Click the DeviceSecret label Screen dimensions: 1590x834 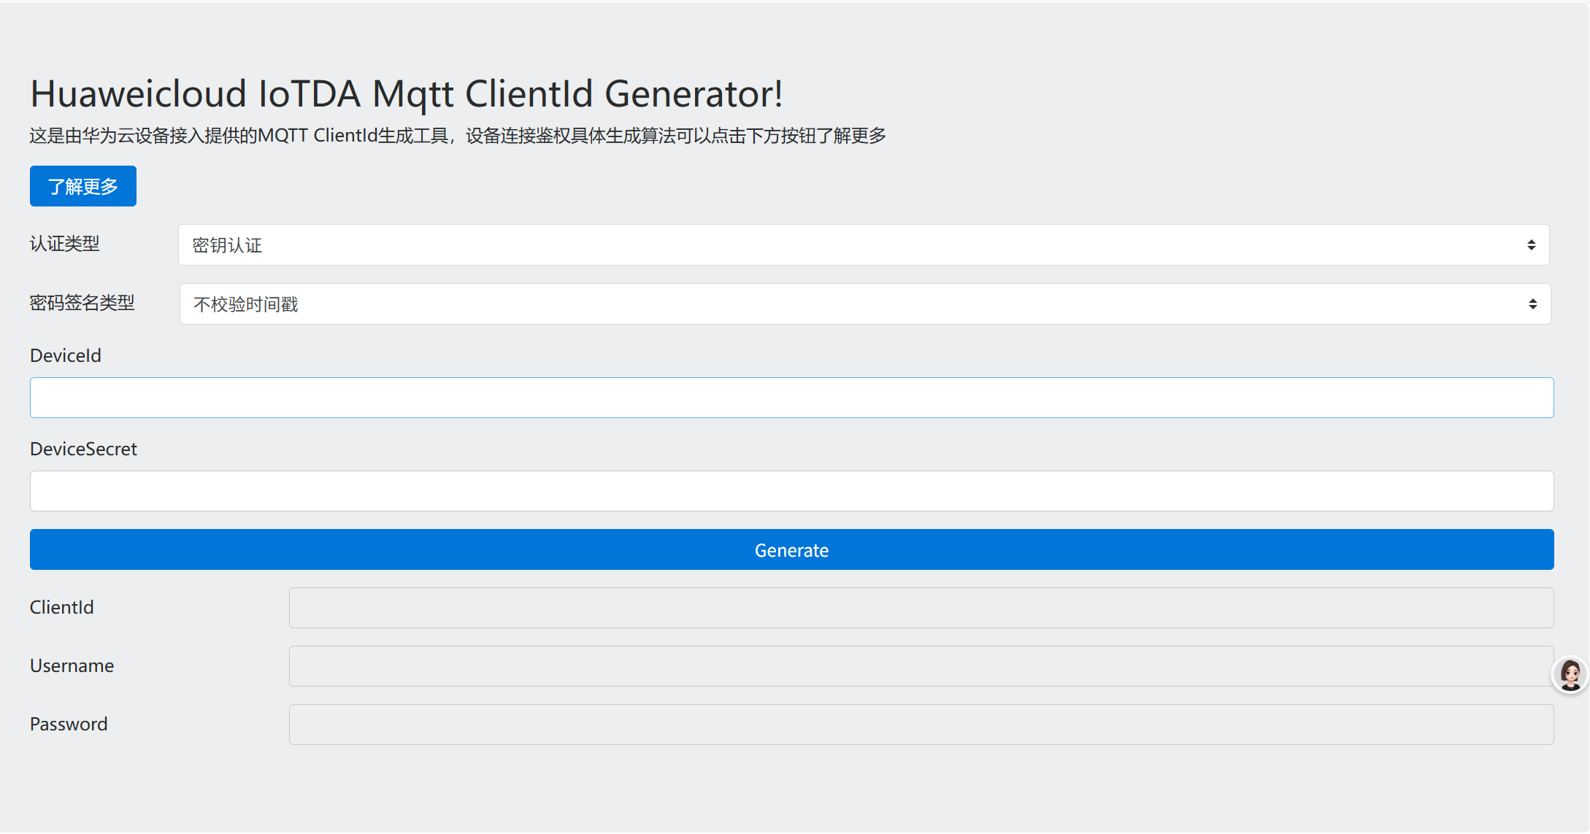83,449
